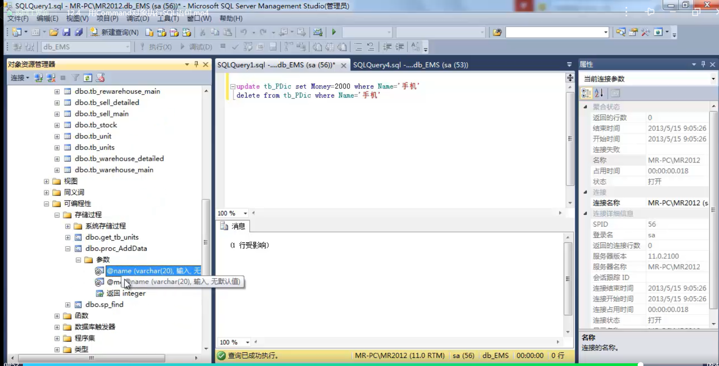Click Disconnect icon in Object Explorer
The width and height of the screenshot is (719, 366).
coord(51,78)
